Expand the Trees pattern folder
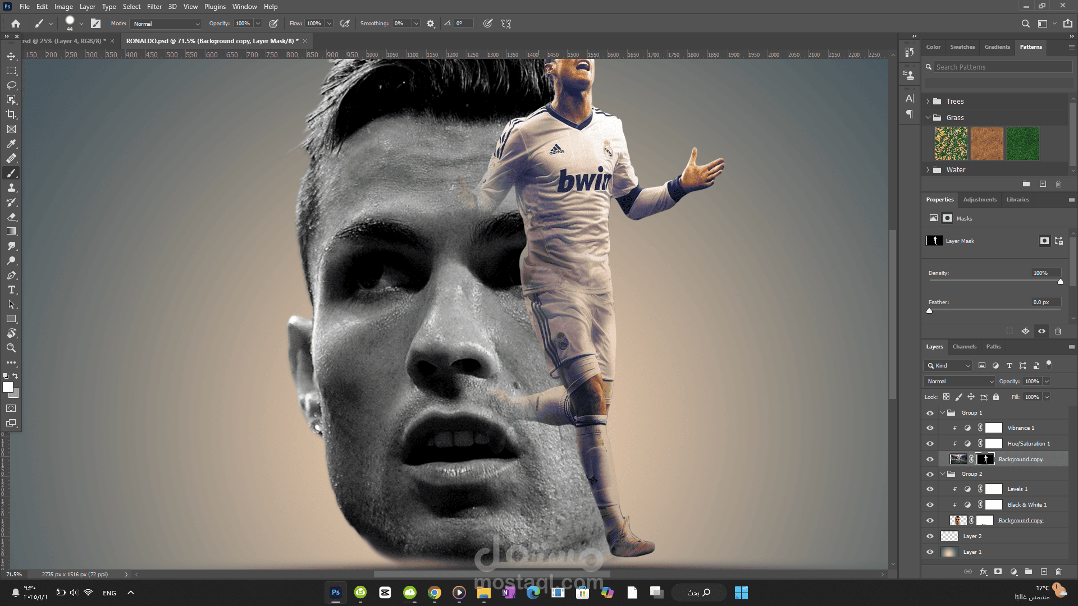Image resolution: width=1078 pixels, height=606 pixels. point(928,102)
